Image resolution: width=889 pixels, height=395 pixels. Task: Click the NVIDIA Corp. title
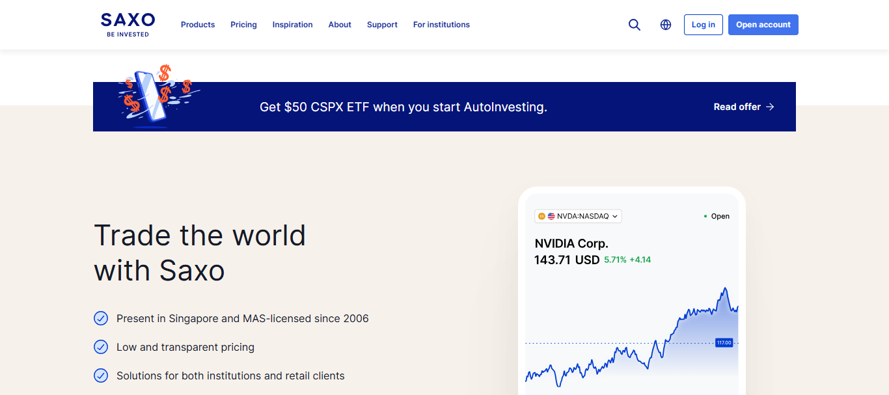(571, 243)
